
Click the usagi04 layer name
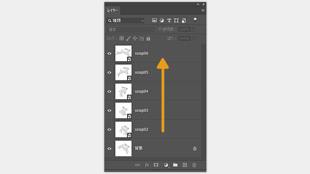(x=141, y=91)
